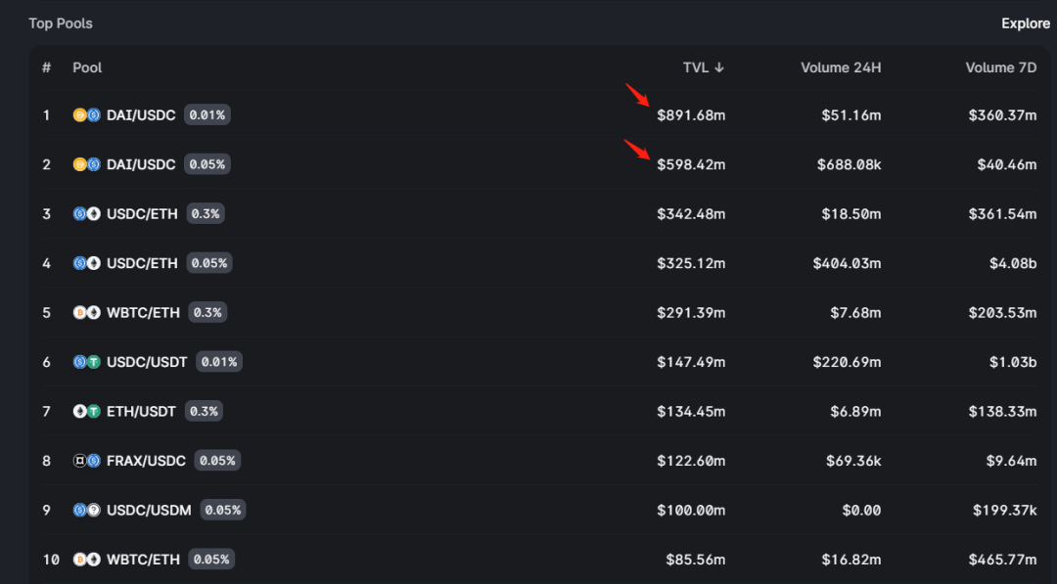The image size is (1057, 584).
Task: Click the 0.01% fee badge on DAI/USDC
Action: pos(207,115)
